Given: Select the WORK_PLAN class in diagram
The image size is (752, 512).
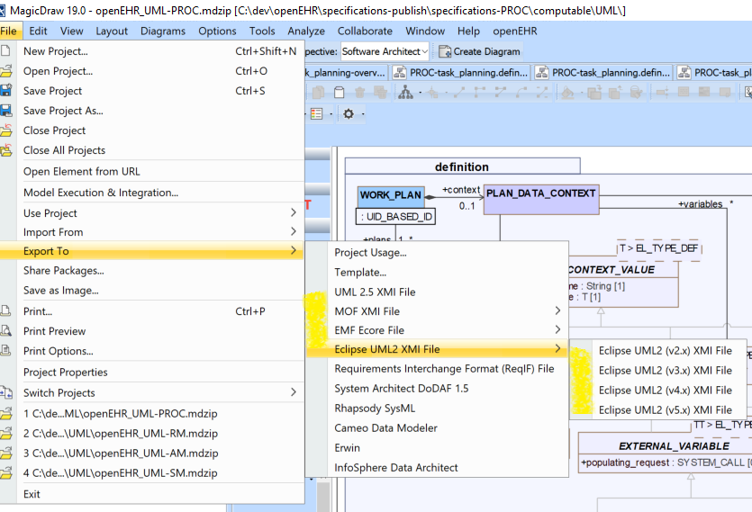Looking at the screenshot, I should pos(391,196).
